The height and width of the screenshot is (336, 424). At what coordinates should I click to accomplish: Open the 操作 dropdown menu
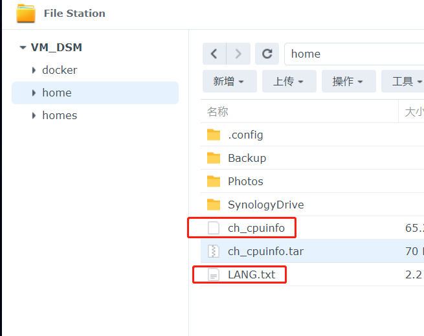click(x=348, y=81)
